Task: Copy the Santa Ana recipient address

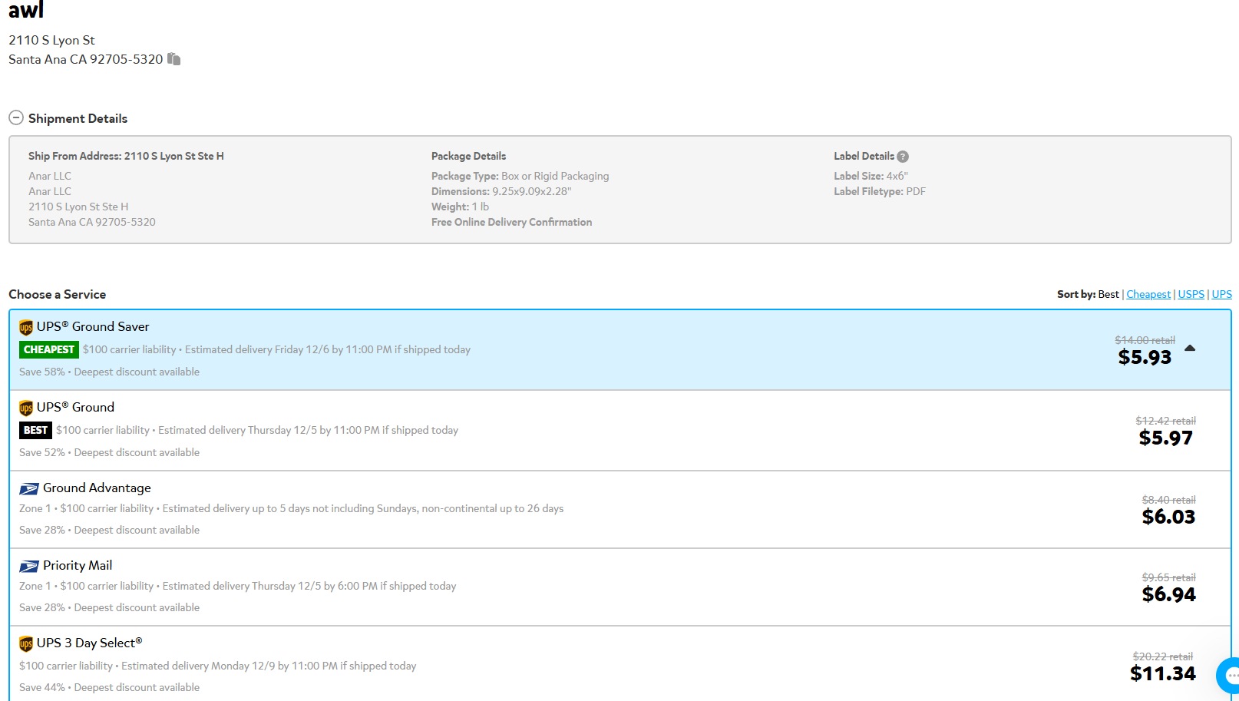Action: 174,59
